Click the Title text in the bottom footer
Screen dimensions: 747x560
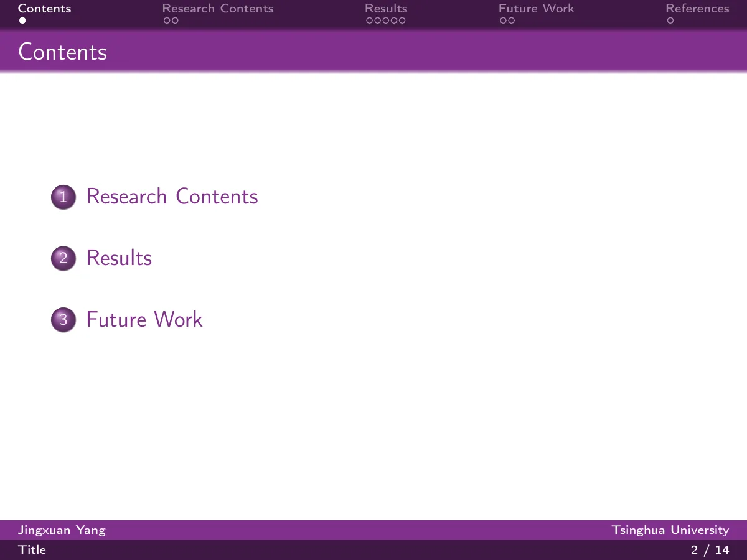(x=32, y=550)
